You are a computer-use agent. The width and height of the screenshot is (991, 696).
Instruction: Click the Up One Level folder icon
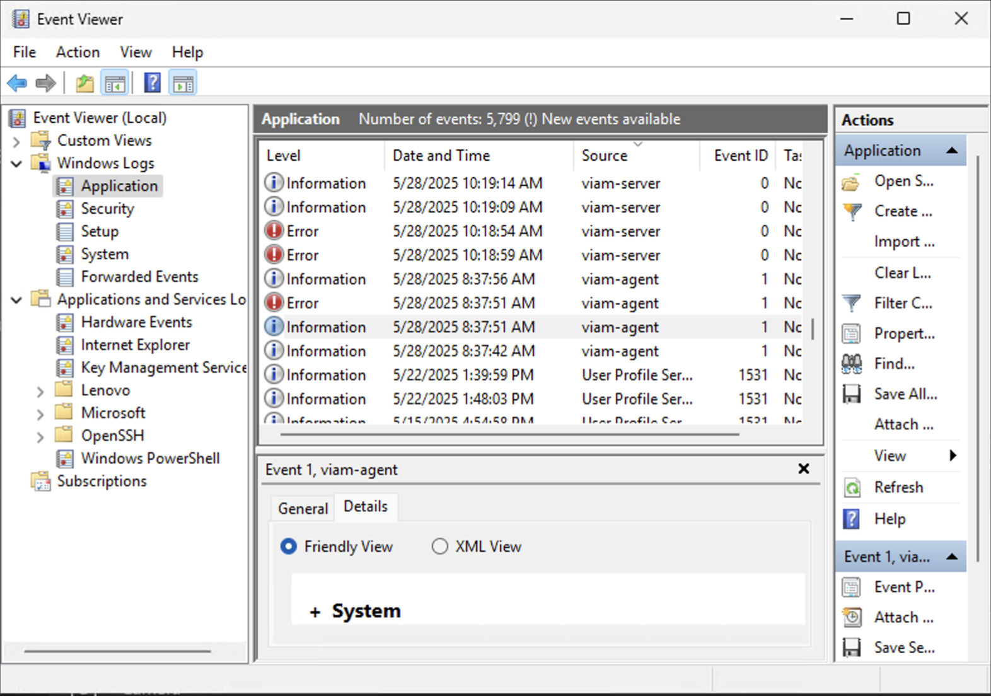(x=84, y=83)
